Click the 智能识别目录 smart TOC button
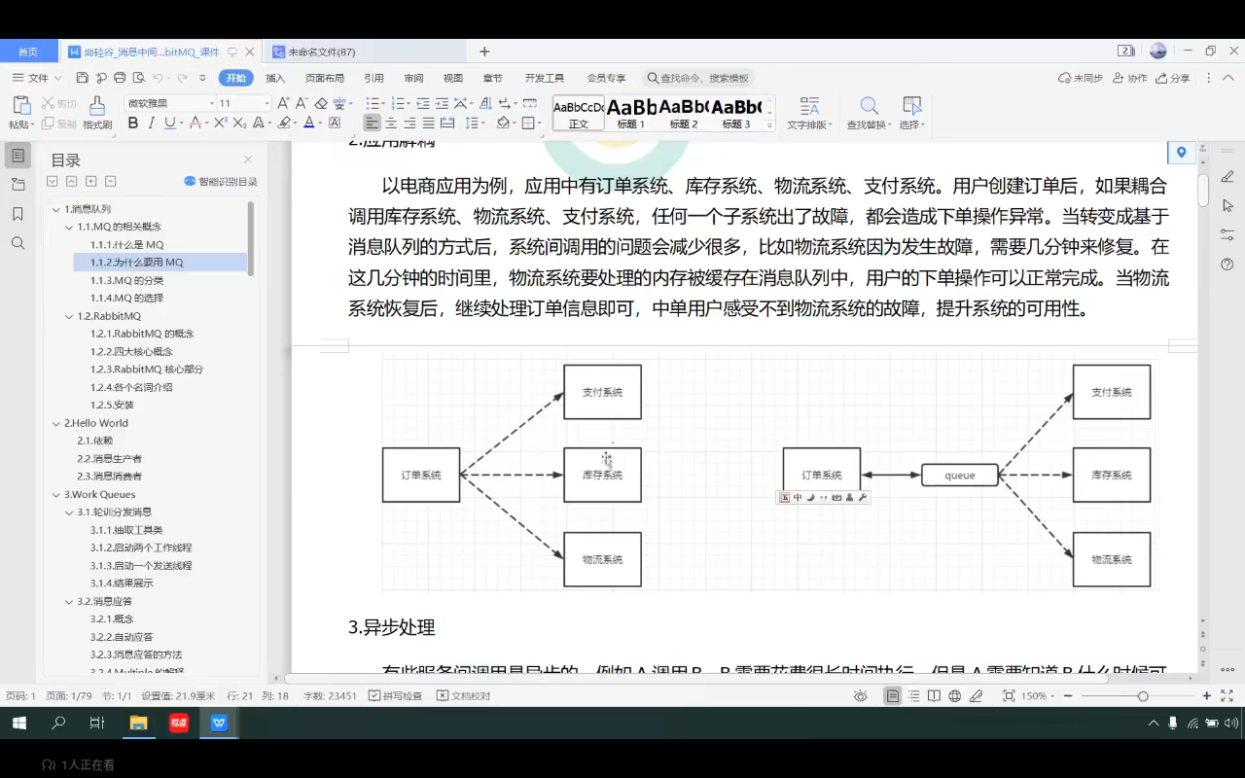 pos(221,182)
